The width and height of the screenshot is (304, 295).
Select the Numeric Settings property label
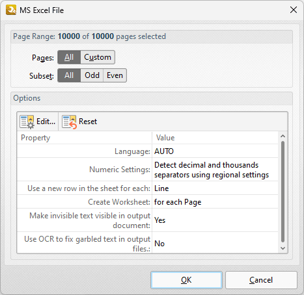(120, 170)
